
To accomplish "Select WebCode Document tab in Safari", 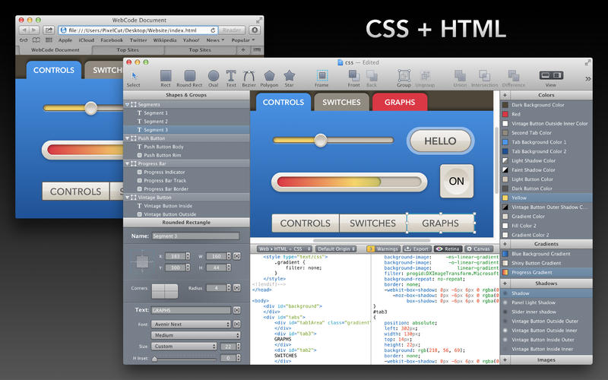I will pyautogui.click(x=55, y=50).
